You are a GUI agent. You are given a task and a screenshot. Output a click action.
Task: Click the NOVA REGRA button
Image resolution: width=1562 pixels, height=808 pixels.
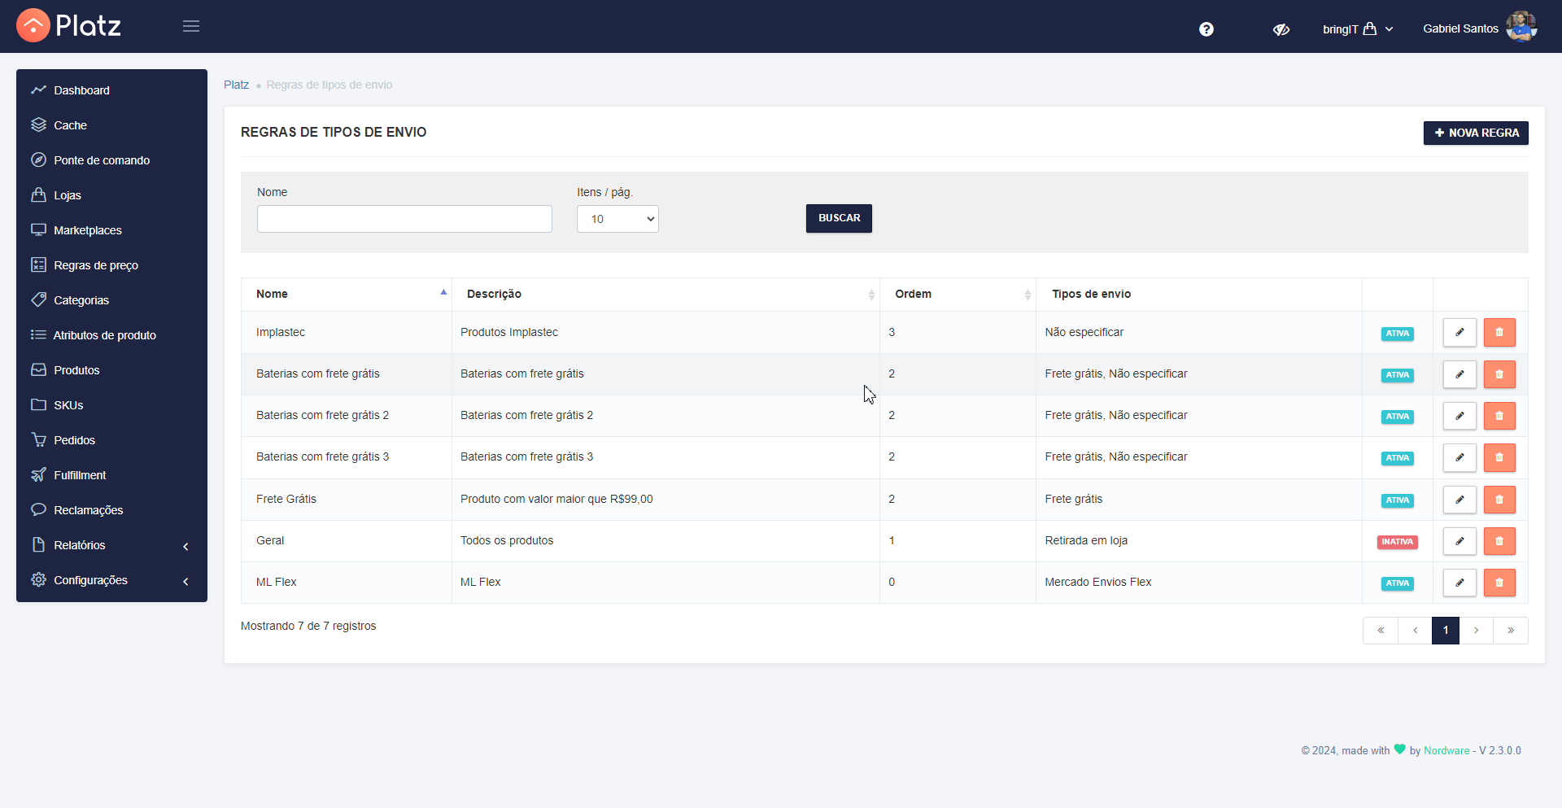[x=1476, y=133]
